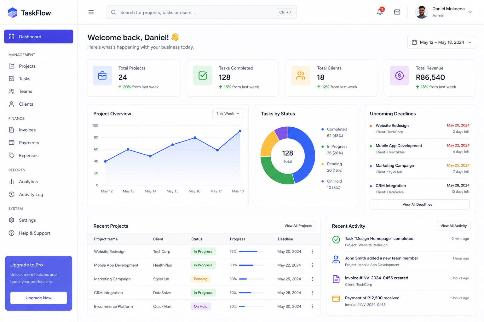484x322 pixels.
Task: Click the Upgrade Now button
Action: click(38, 298)
